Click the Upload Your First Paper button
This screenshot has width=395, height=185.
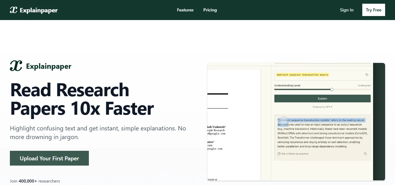(x=49, y=158)
